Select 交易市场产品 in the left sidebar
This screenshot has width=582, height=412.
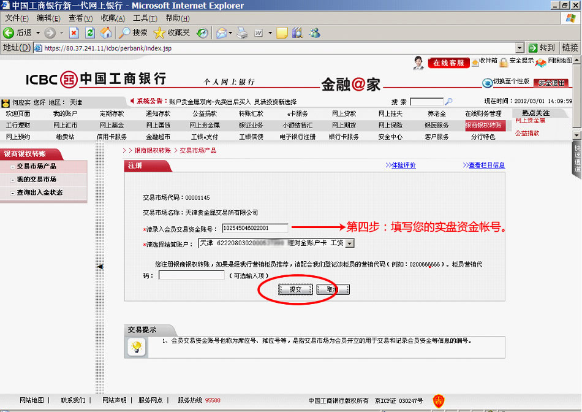point(36,166)
